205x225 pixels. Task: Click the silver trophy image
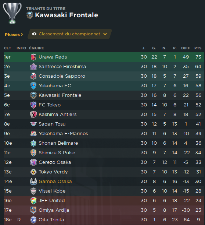12,13
